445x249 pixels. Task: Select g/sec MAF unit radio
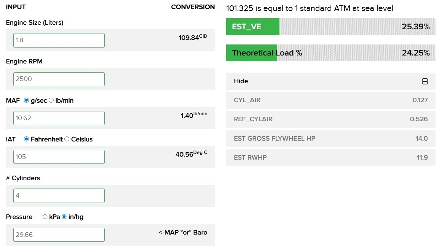tap(26, 100)
